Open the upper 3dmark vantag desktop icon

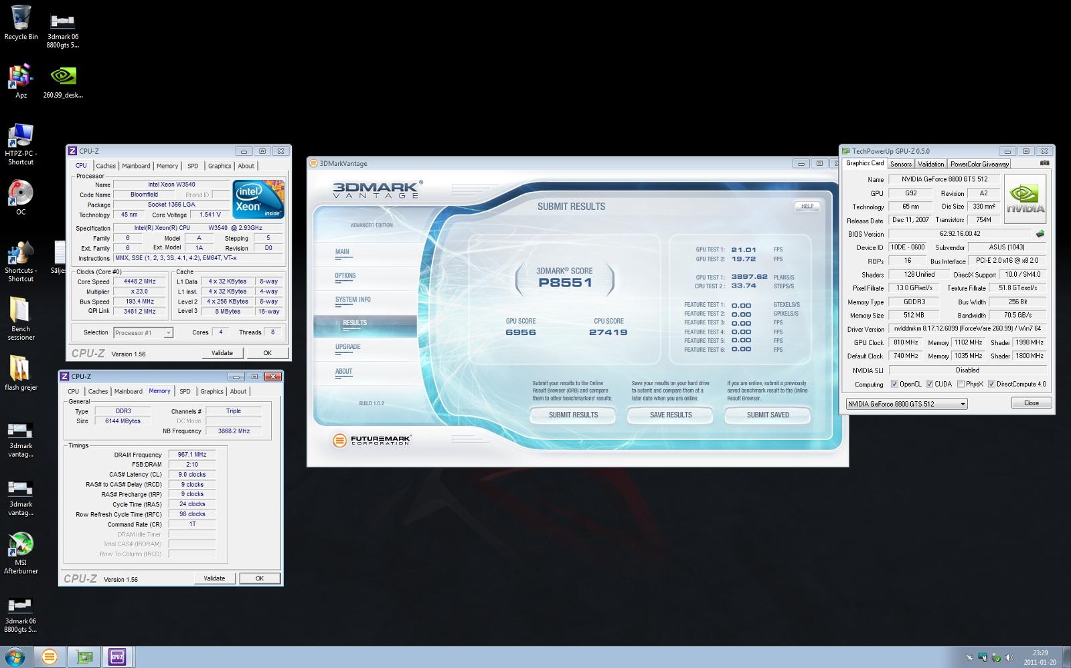point(21,440)
